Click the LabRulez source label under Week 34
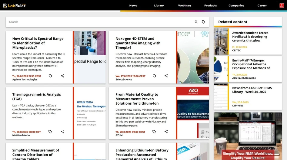The image size is (287, 160). [238, 106]
